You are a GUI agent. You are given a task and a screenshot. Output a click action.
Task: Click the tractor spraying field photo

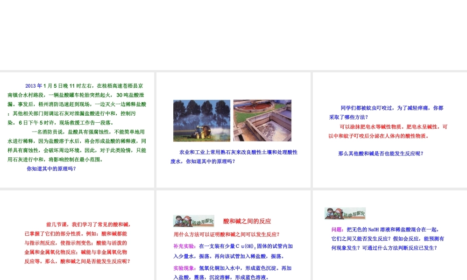202,120
